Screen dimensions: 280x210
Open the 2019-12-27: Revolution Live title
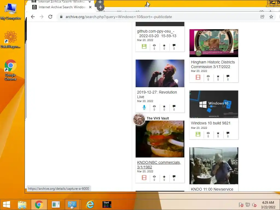coord(157,94)
